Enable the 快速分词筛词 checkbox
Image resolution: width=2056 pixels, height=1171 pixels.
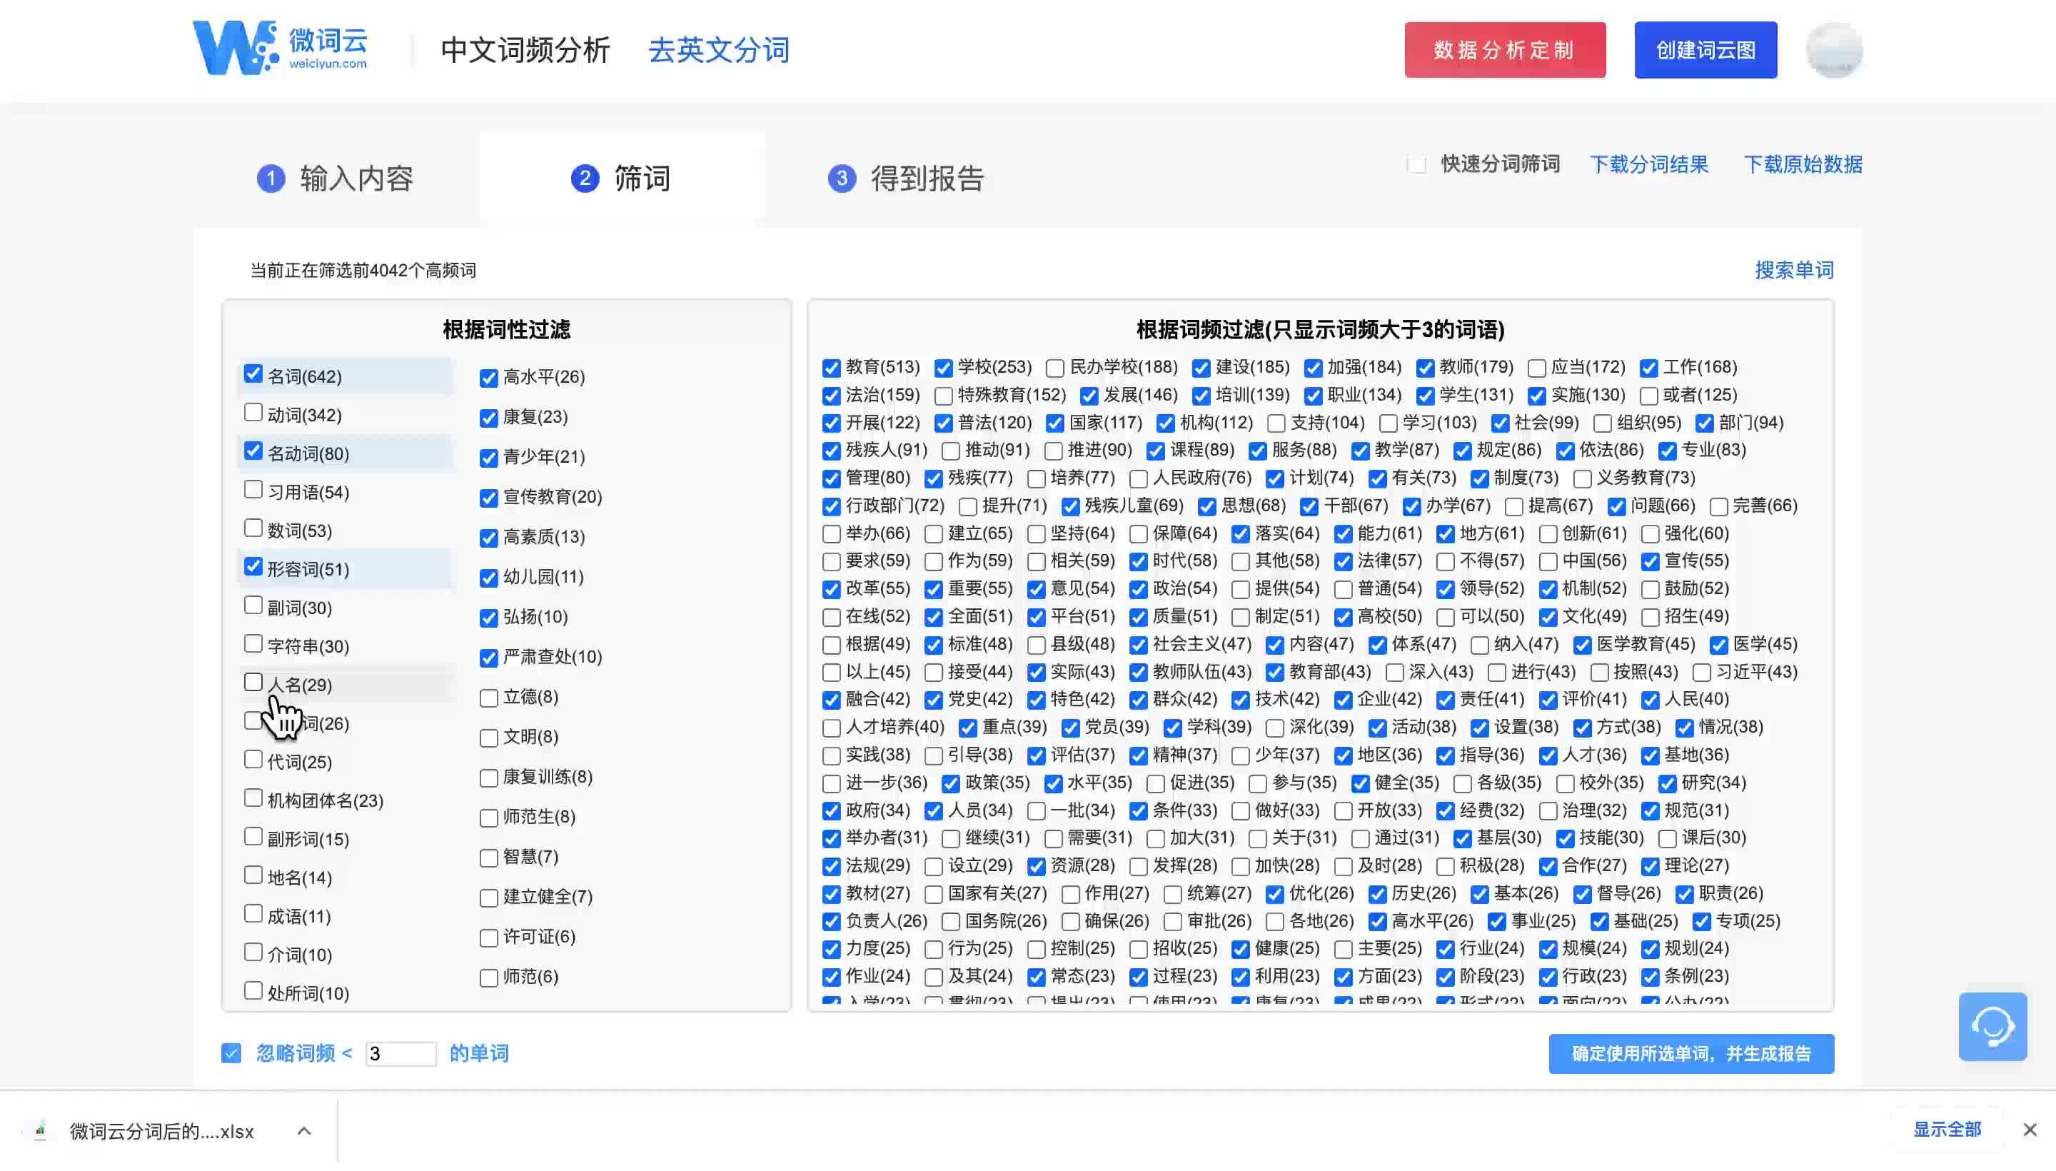[1417, 164]
